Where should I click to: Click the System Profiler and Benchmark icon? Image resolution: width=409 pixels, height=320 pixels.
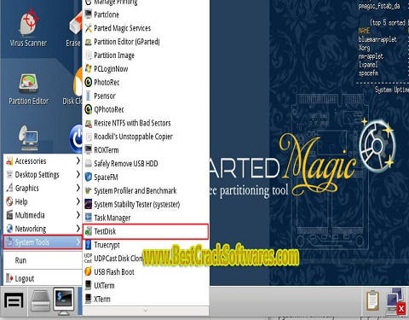[x=89, y=190]
